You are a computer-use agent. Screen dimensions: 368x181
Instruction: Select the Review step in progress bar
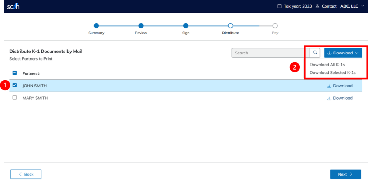tap(141, 26)
